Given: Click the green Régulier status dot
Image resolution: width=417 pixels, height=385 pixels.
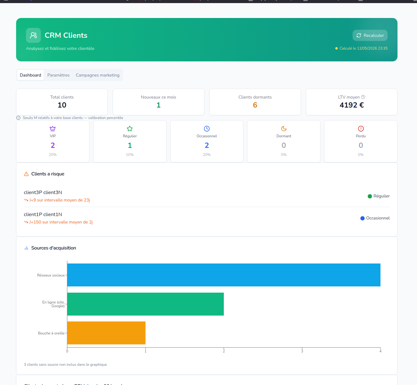Looking at the screenshot, I should pos(370,196).
